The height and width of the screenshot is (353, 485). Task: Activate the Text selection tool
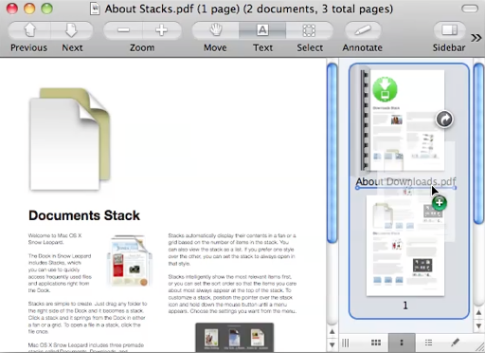click(262, 30)
